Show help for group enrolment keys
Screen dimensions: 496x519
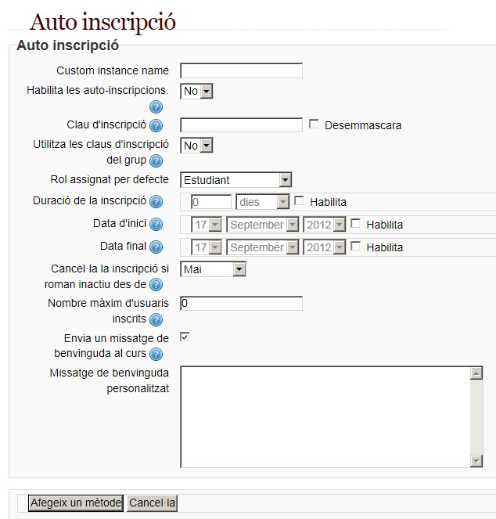156,160
